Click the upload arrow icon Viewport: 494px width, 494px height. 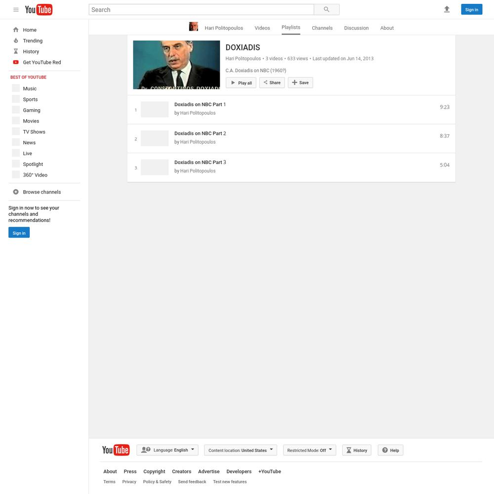(447, 9)
